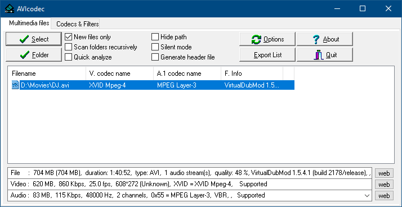This screenshot has width=402, height=207.
Task: Click the File info text line
Action: [190, 173]
